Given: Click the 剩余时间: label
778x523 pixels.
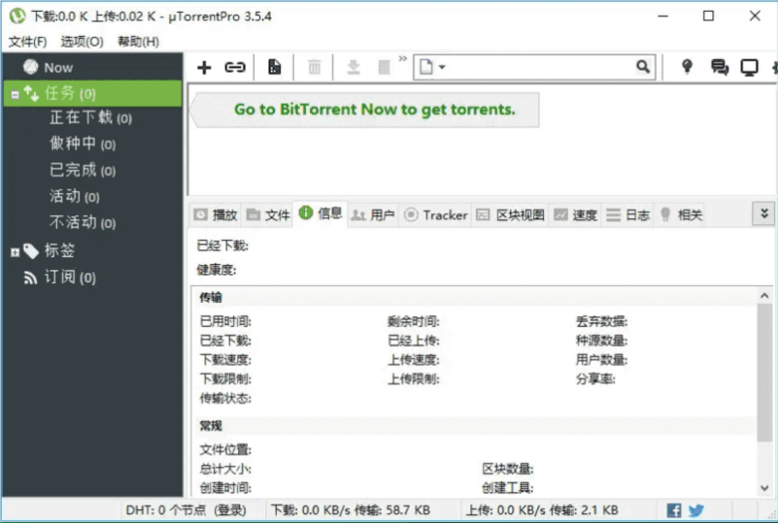Looking at the screenshot, I should coord(414,322).
